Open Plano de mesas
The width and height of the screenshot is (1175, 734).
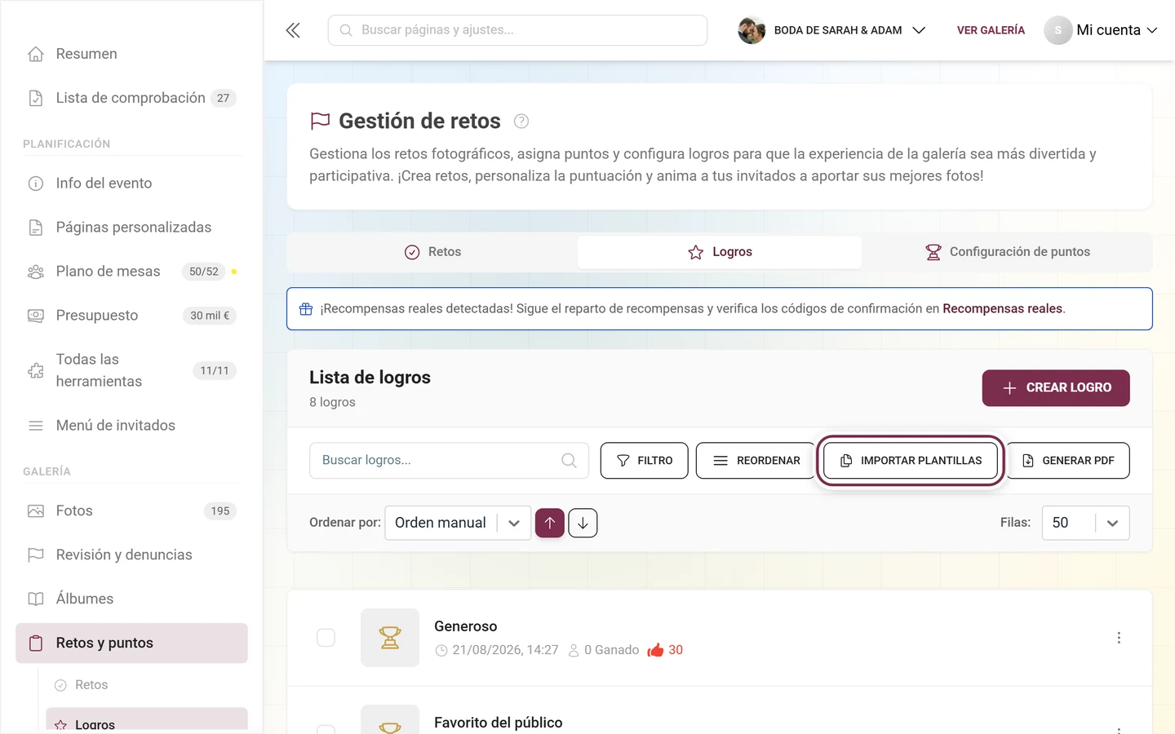click(x=131, y=272)
